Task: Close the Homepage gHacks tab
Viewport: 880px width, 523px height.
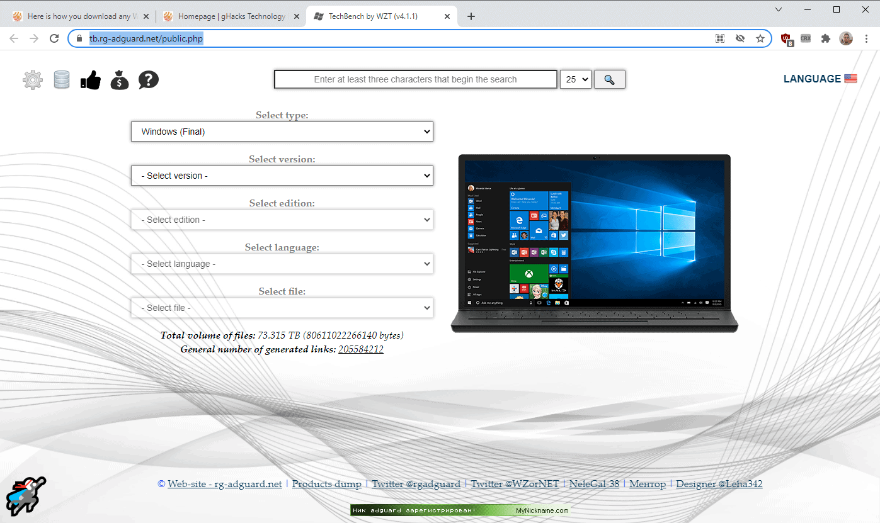Action: [x=297, y=16]
